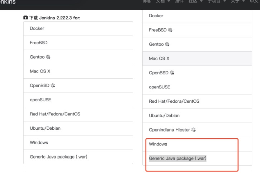
Task: Select Windows in the right-hand download list
Action: pyautogui.click(x=197, y=144)
